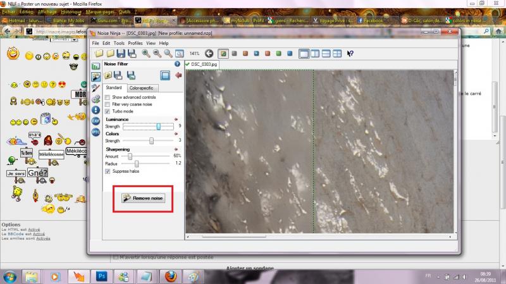Image resolution: width=506 pixels, height=284 pixels.
Task: Click the Facebook tab in Firefox
Action: point(373,20)
